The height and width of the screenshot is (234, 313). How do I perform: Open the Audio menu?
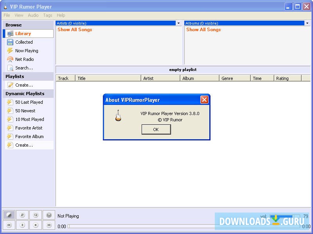click(33, 15)
